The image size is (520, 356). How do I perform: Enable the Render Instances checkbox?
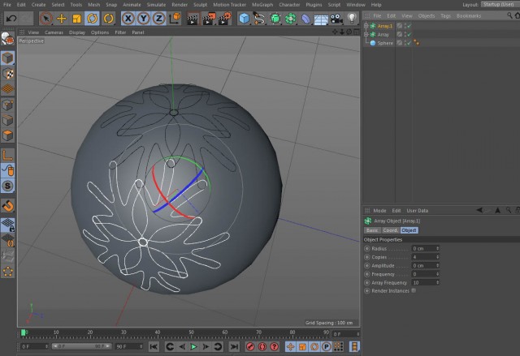pos(414,291)
